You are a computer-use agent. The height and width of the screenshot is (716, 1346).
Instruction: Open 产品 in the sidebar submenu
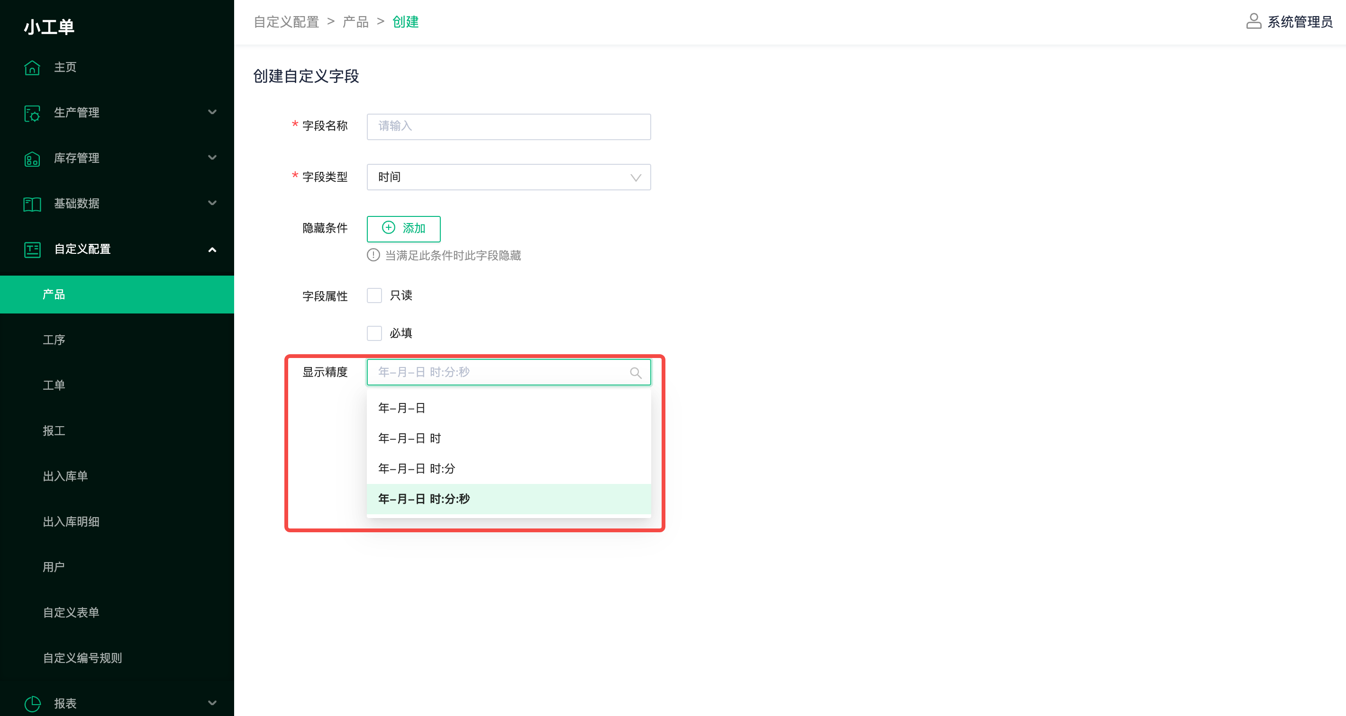[x=117, y=295]
